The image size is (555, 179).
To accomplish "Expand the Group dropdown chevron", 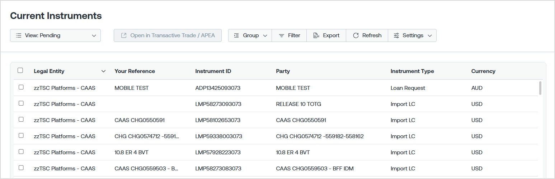I will click(x=265, y=36).
